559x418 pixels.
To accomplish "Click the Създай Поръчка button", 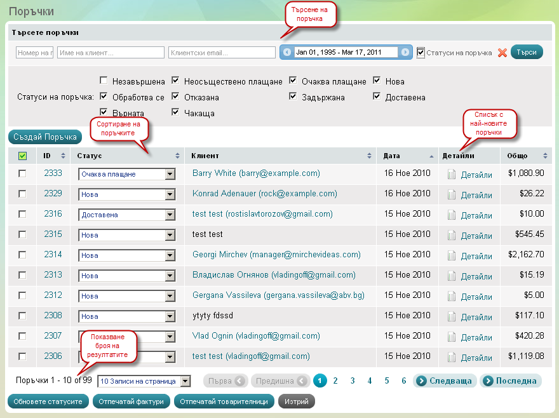I will (44, 137).
